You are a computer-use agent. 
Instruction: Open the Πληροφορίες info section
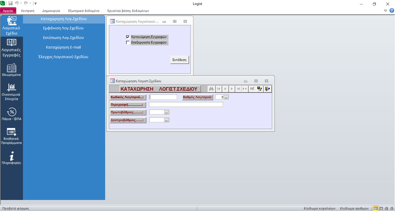[11, 158]
